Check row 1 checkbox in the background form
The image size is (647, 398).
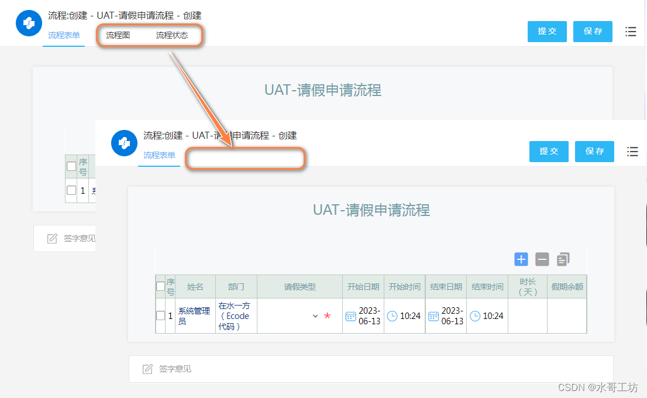(x=71, y=190)
